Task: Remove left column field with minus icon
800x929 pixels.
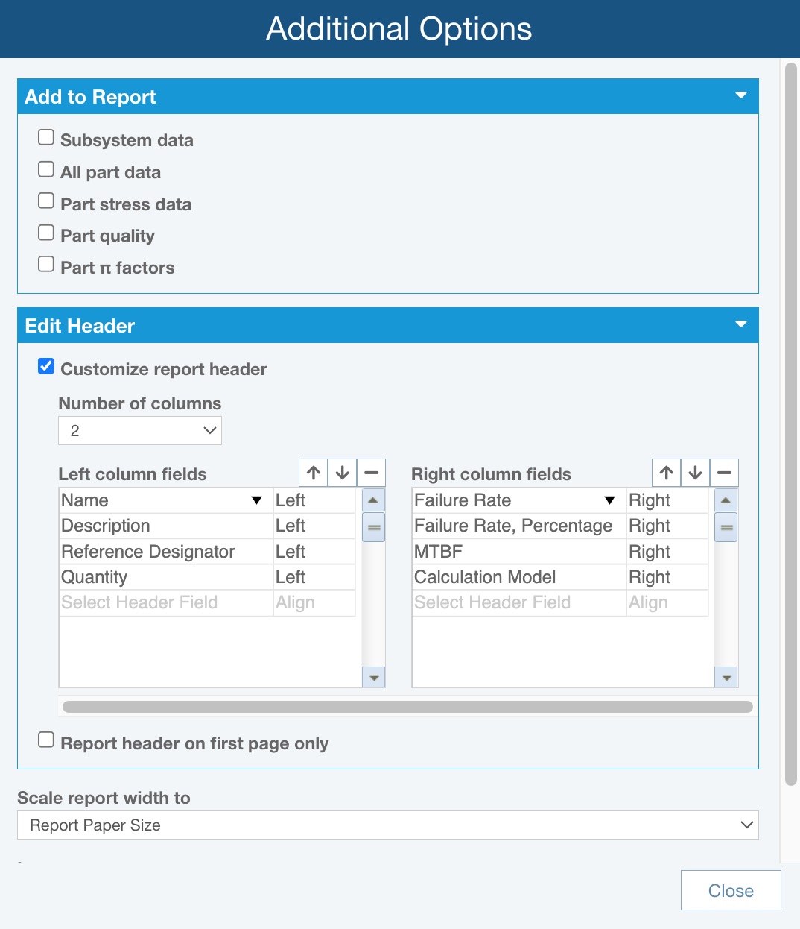Action: (371, 473)
